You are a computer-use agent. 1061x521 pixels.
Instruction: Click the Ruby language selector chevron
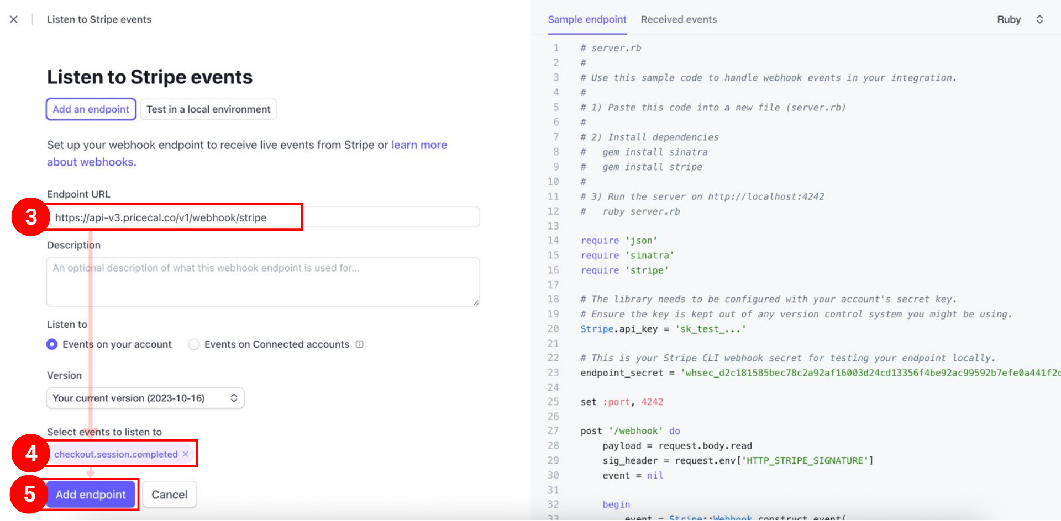point(1039,19)
